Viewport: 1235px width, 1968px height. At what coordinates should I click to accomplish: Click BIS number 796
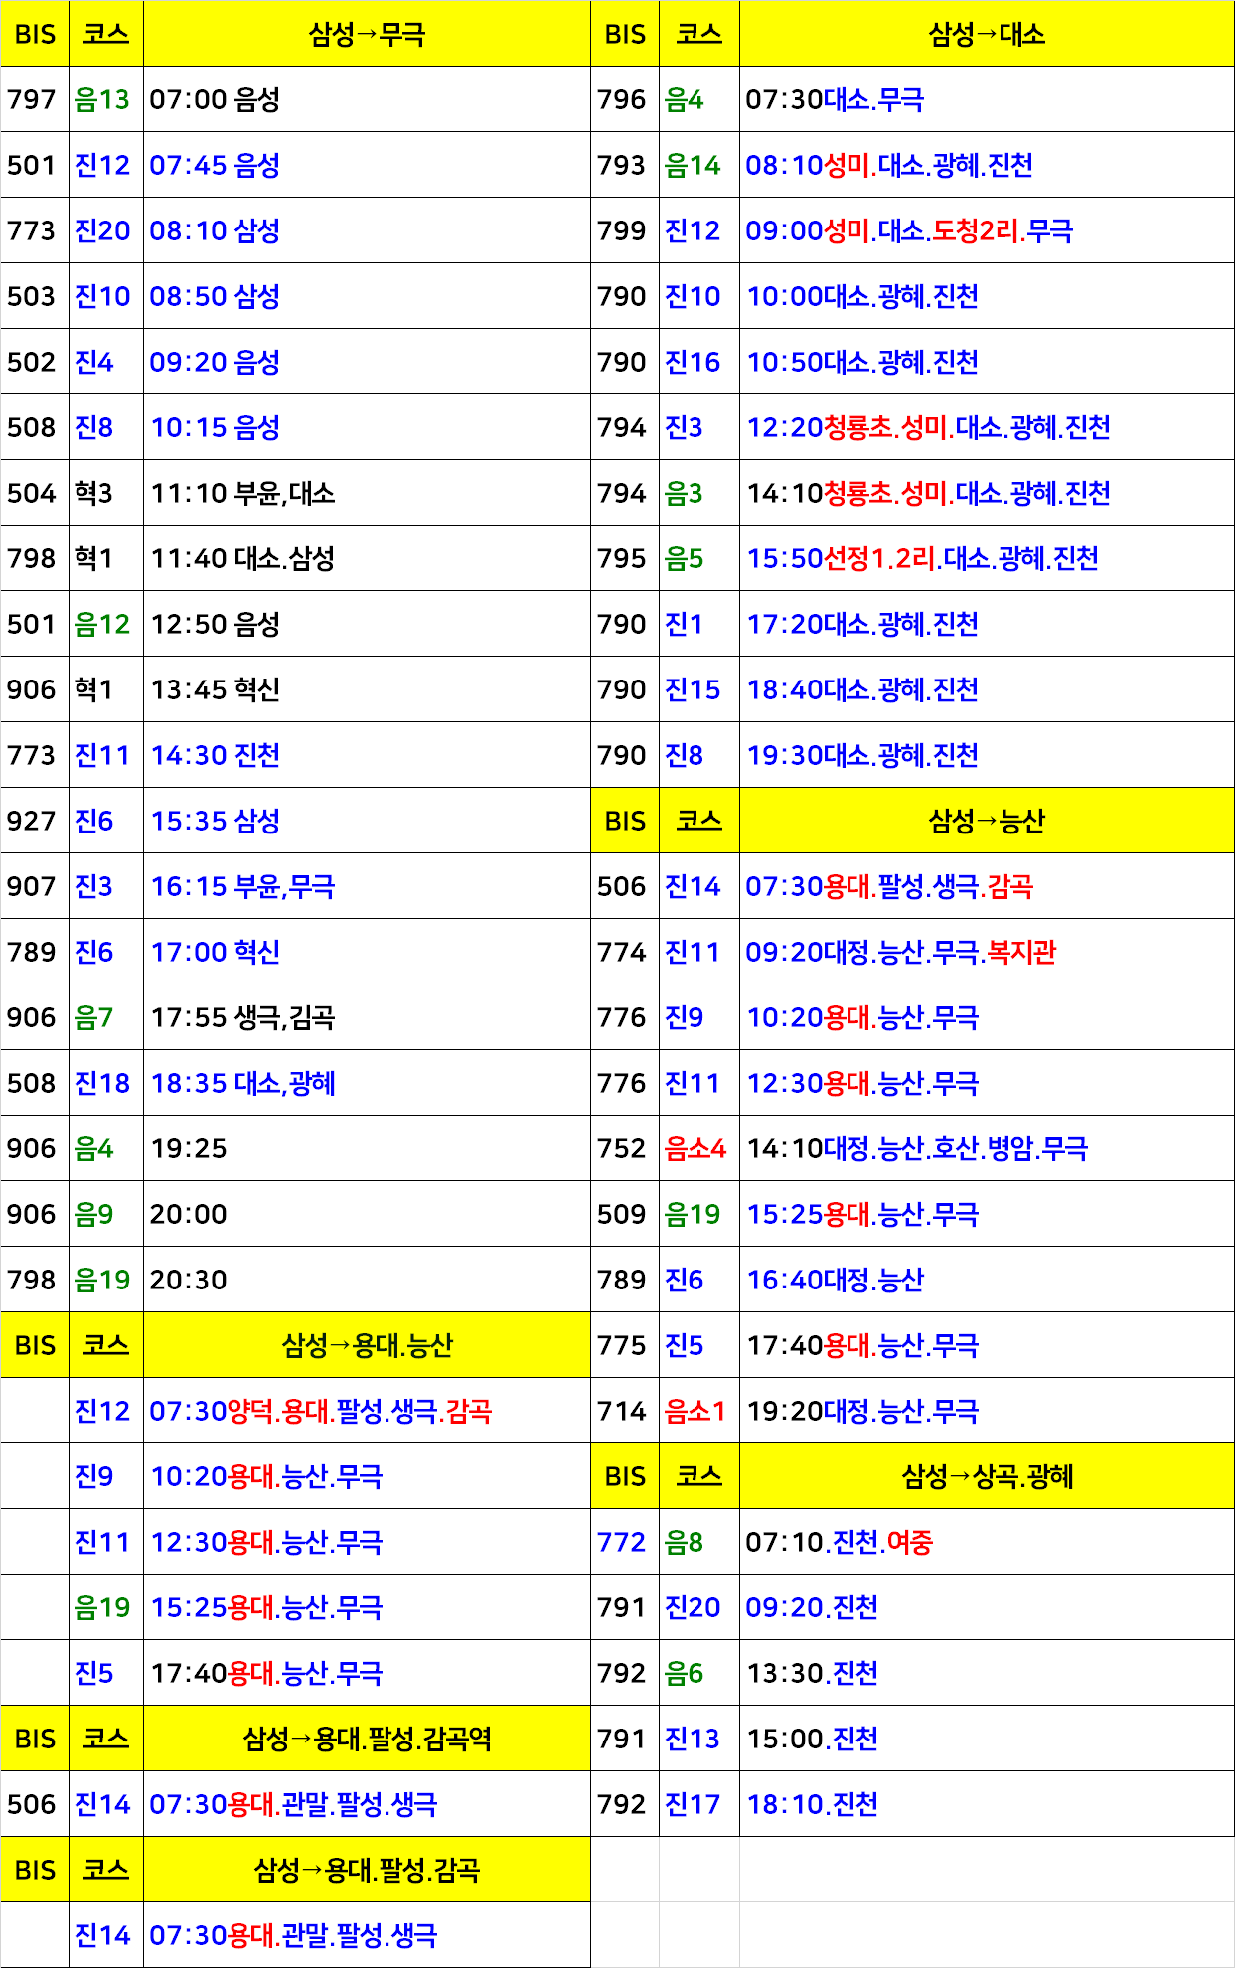[622, 99]
